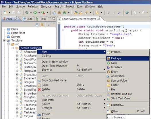This screenshot has width=151, height=119.
Task: Choose JUnit Test Case from New submenu
Action: point(127,99)
